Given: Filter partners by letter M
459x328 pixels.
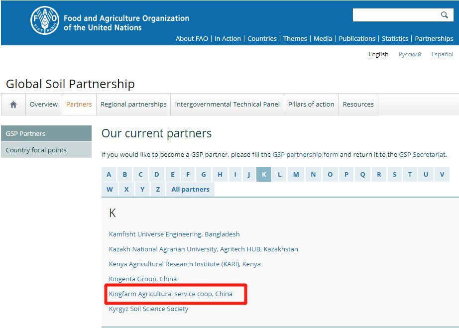Looking at the screenshot, I should click(296, 174).
